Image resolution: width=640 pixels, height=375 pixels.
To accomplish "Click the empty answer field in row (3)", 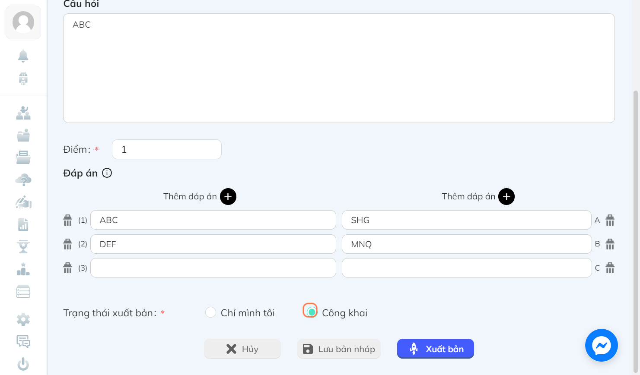I will [x=213, y=268].
